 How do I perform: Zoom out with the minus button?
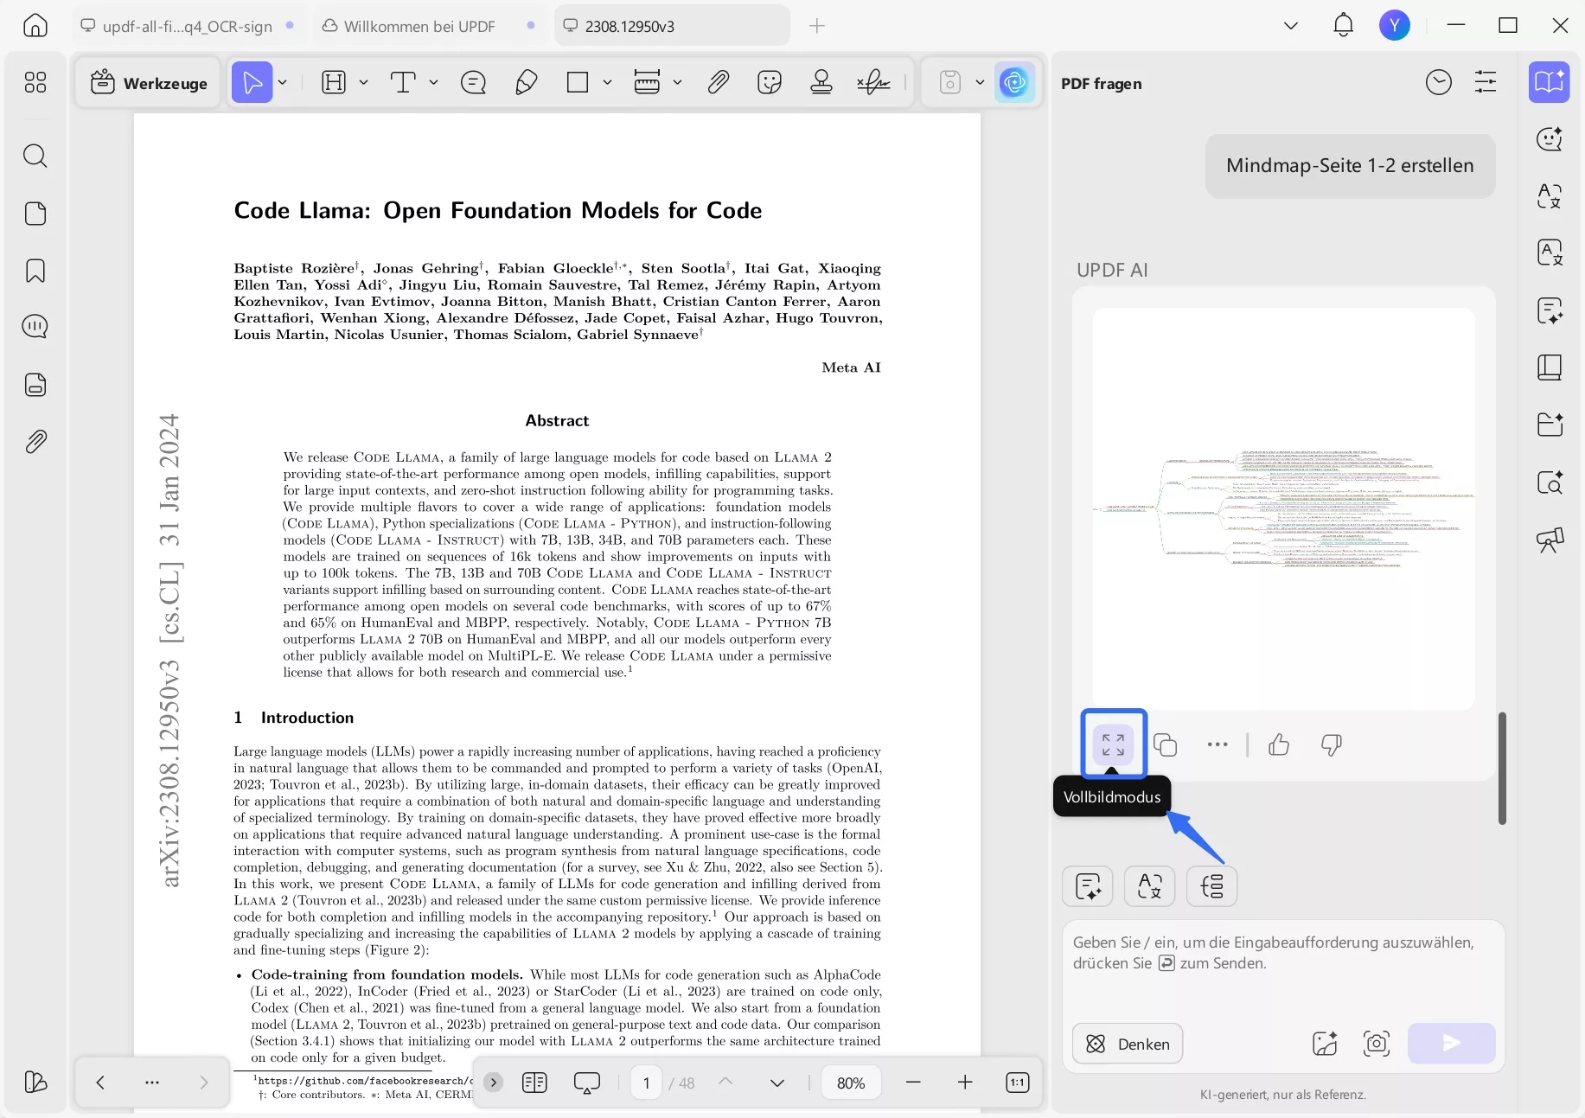click(x=913, y=1083)
